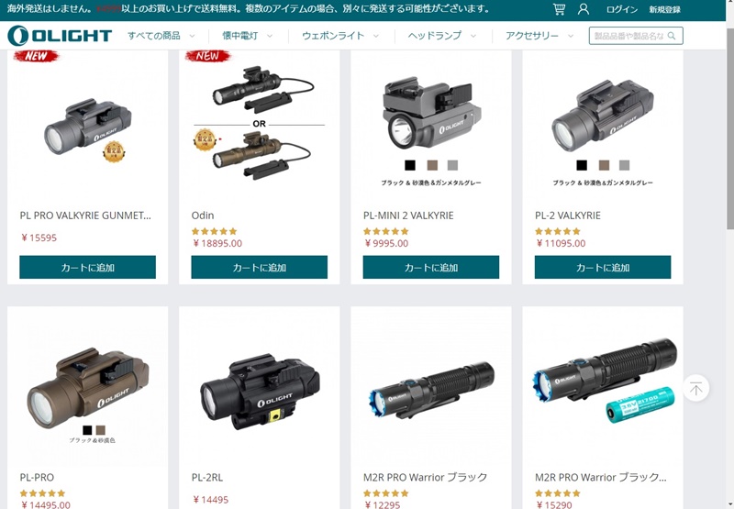The width and height of the screenshot is (734, 509).
Task: Select black color swatch on PL-MINI 2 VALKYRIE
Action: click(x=409, y=165)
